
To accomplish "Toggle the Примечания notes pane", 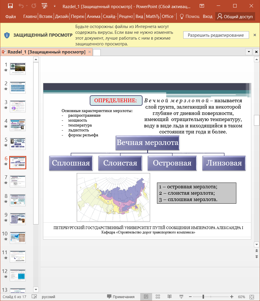I will pos(121,297).
